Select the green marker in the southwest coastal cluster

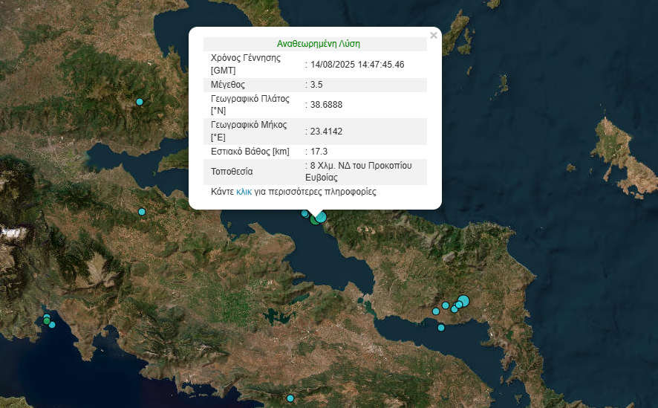[47, 321]
